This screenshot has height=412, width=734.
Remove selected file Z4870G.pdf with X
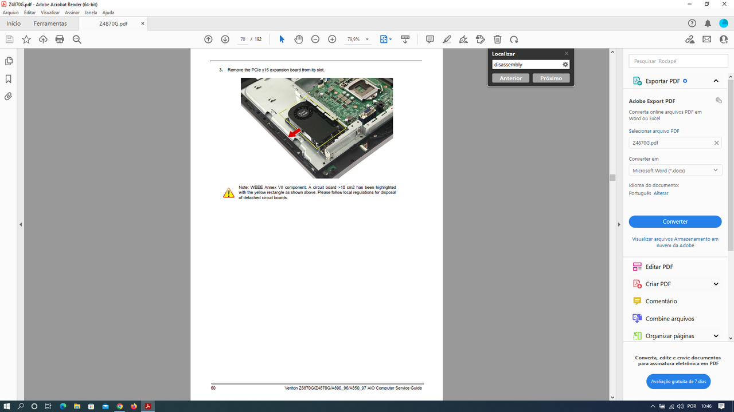tap(716, 143)
